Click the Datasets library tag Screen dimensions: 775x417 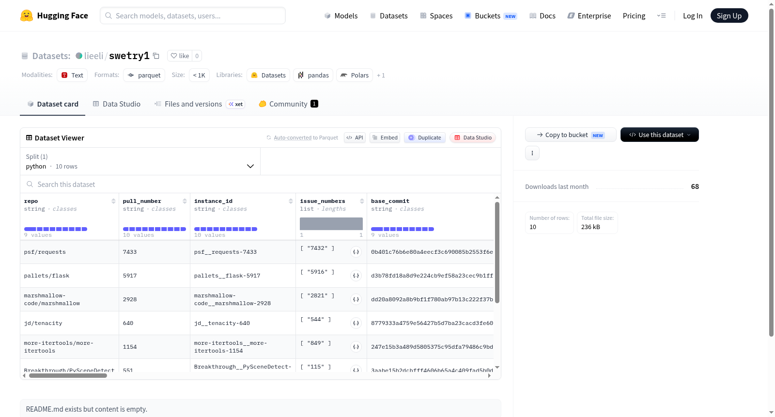pyautogui.click(x=268, y=75)
